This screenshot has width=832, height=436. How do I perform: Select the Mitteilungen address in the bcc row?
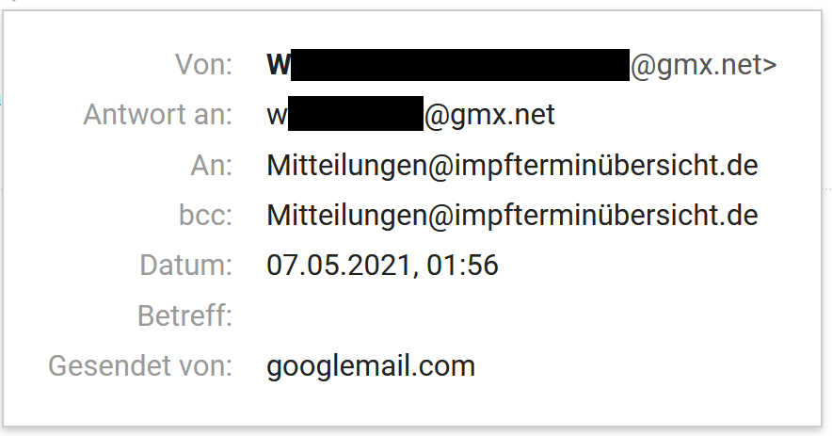click(512, 216)
